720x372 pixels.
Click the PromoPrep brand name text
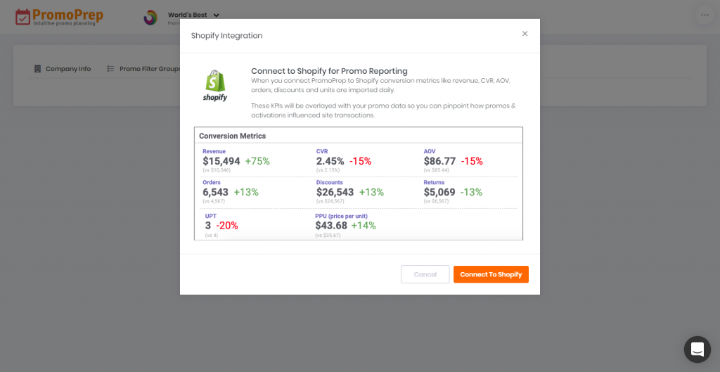[68, 14]
